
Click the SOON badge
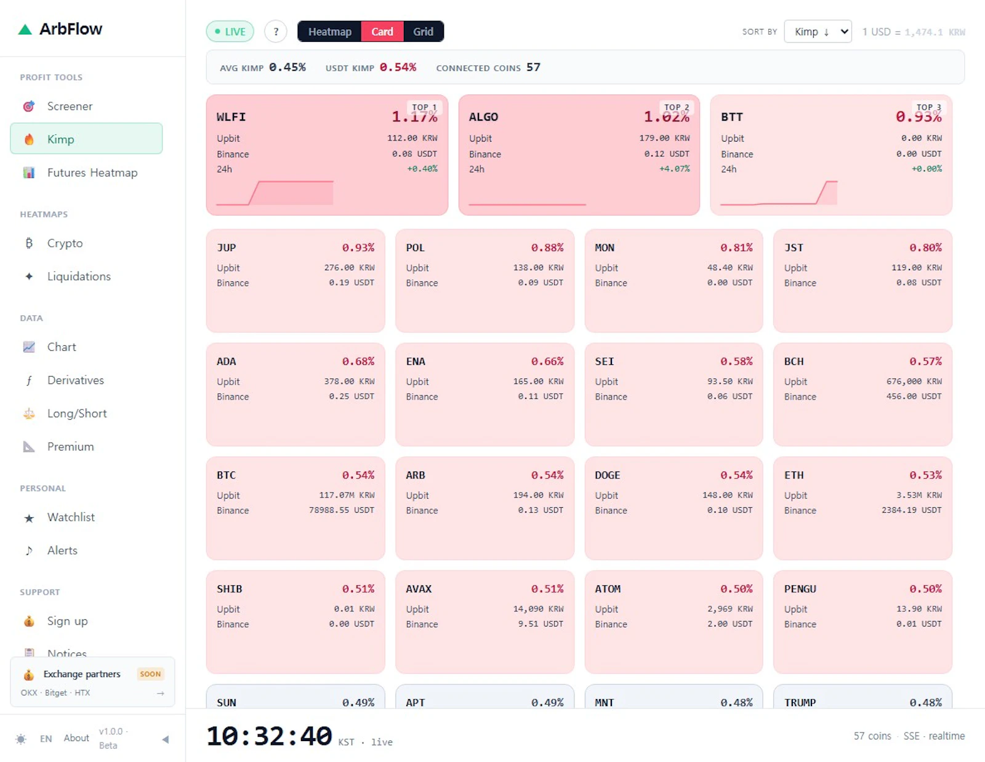150,674
